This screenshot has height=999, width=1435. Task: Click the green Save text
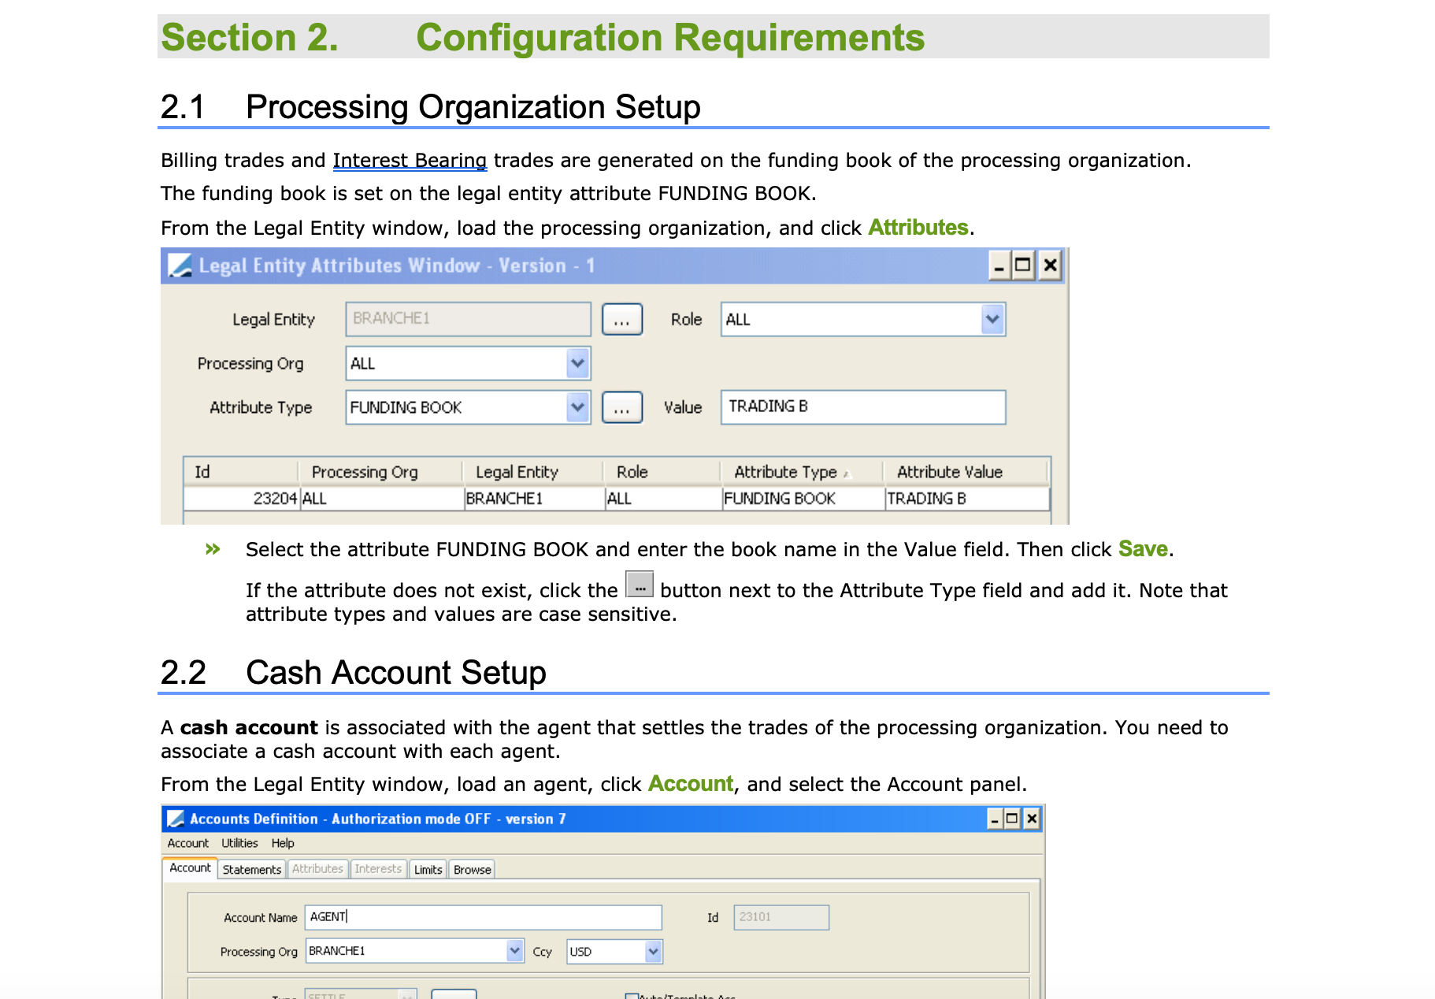point(1143,549)
